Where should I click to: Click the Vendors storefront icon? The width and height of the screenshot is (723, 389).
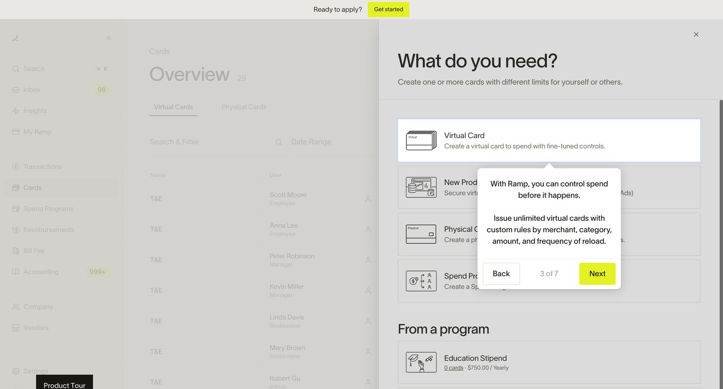[16, 328]
